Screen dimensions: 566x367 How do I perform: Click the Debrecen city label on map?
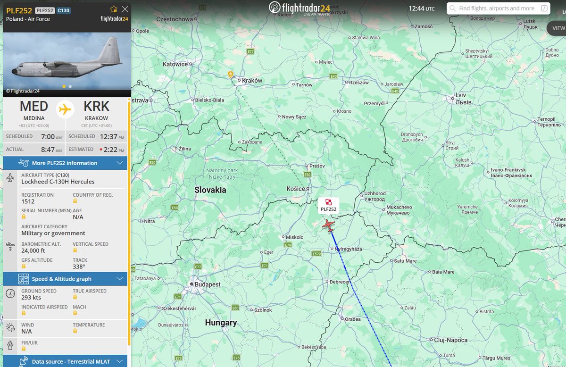pos(339,282)
